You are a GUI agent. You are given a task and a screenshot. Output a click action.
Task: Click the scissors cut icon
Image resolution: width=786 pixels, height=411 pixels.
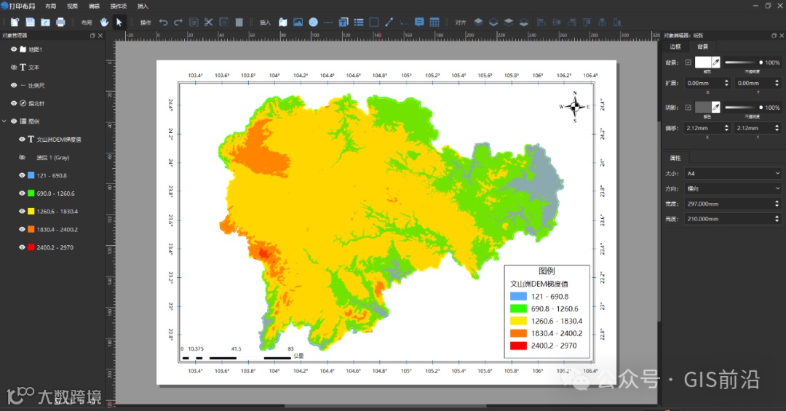click(209, 22)
